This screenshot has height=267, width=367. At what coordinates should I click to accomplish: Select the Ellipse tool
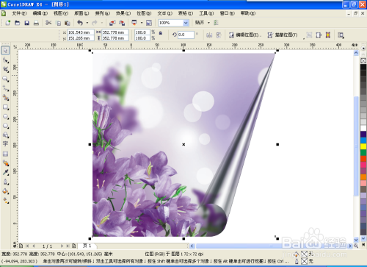[5, 116]
